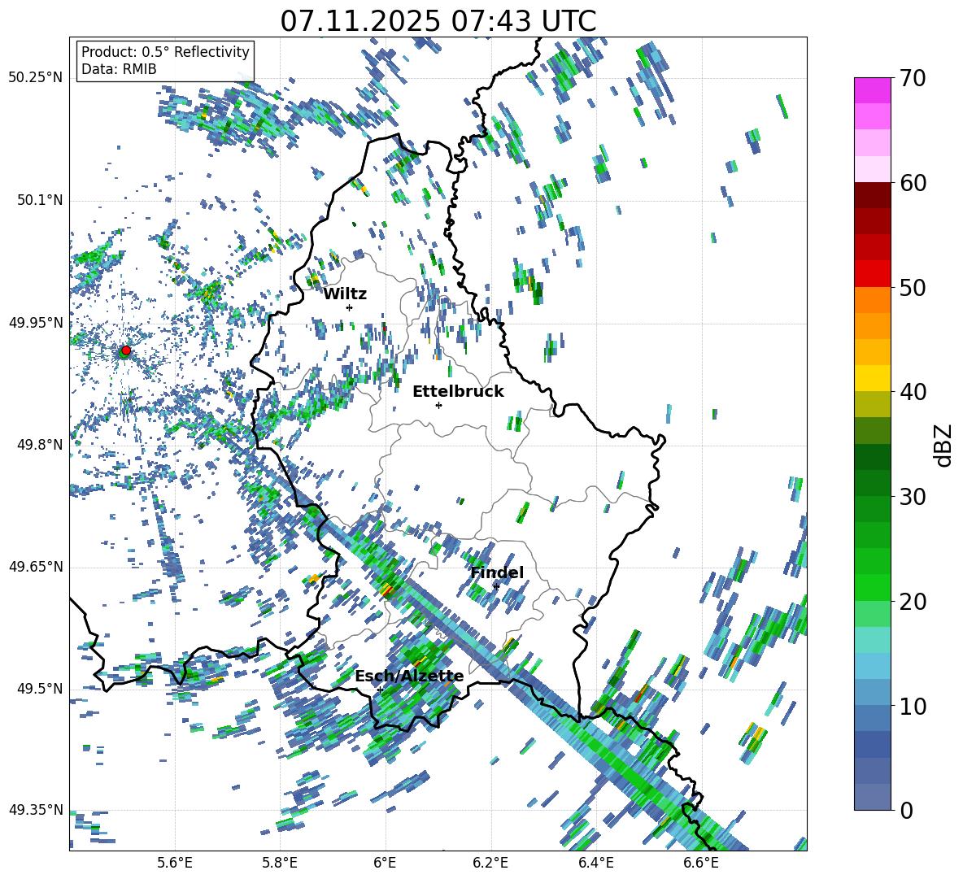Click the colorbar tick label 20
The width and height of the screenshot is (963, 879).
[912, 601]
